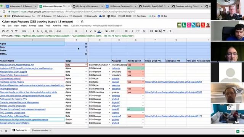Open the Data menu
Viewport: 244px width, 137px height.
[40, 25]
